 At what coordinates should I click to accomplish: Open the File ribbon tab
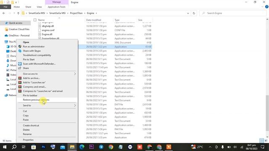tap(5, 7)
